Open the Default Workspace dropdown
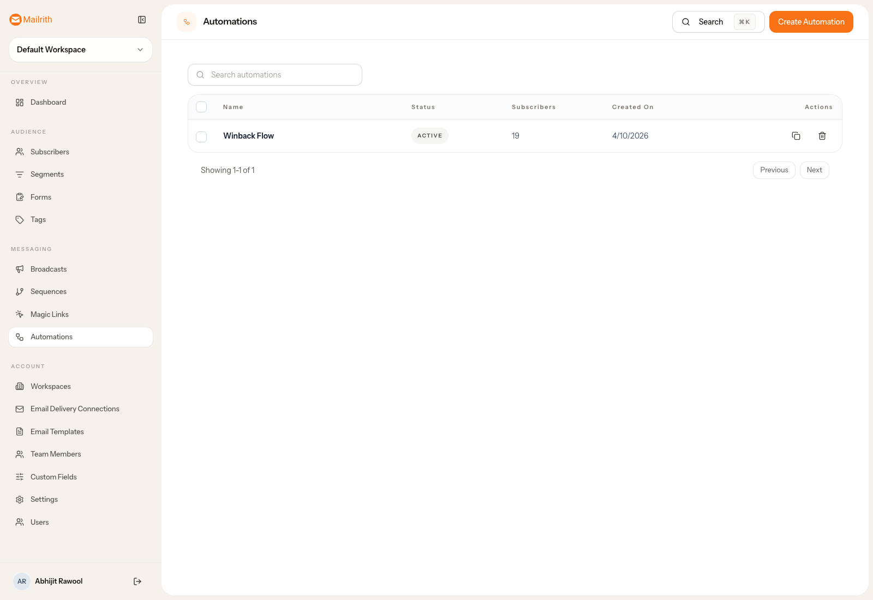 [80, 50]
